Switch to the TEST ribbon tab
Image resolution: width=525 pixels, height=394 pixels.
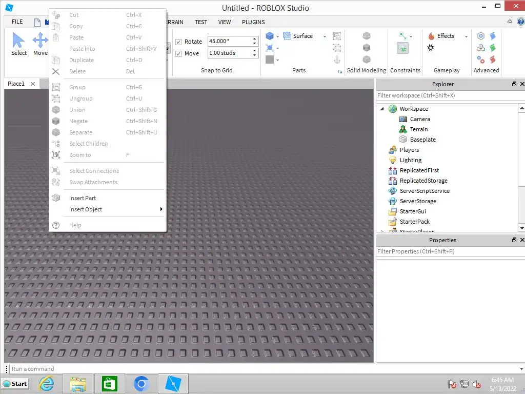(x=201, y=22)
